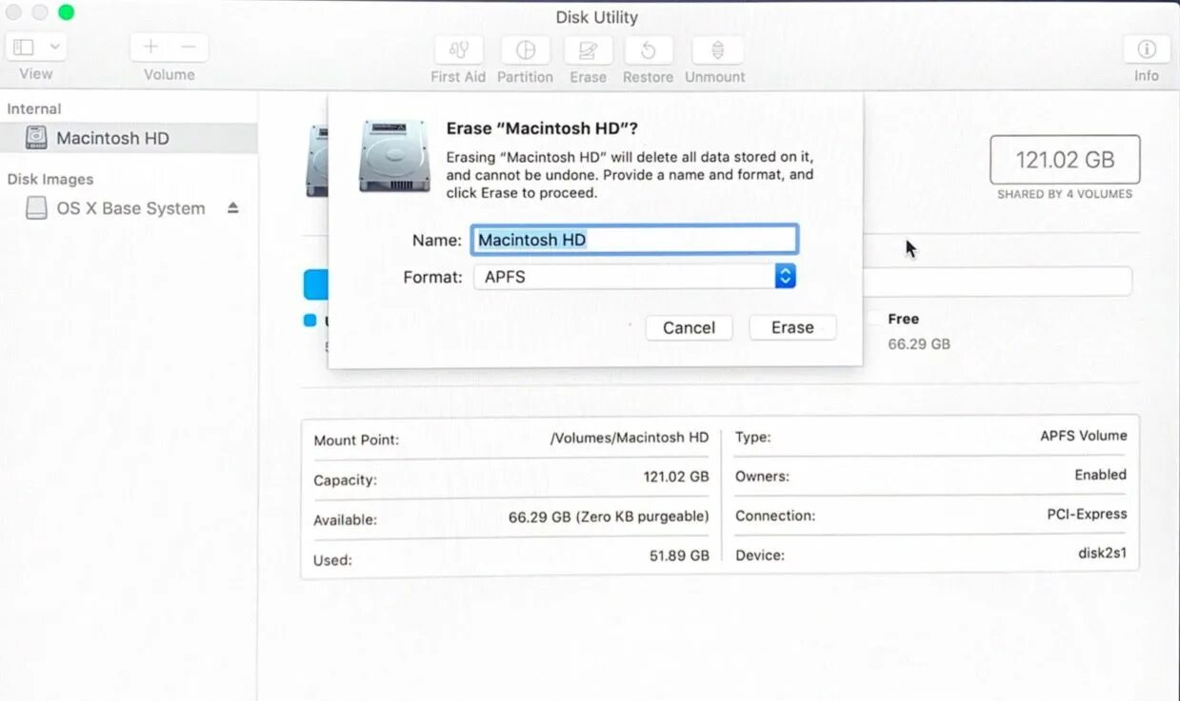Select OS X Base System disk image

point(129,208)
